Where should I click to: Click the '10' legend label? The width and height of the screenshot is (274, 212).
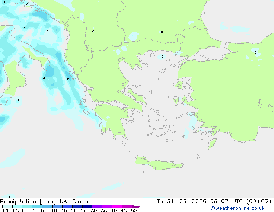[54, 210]
